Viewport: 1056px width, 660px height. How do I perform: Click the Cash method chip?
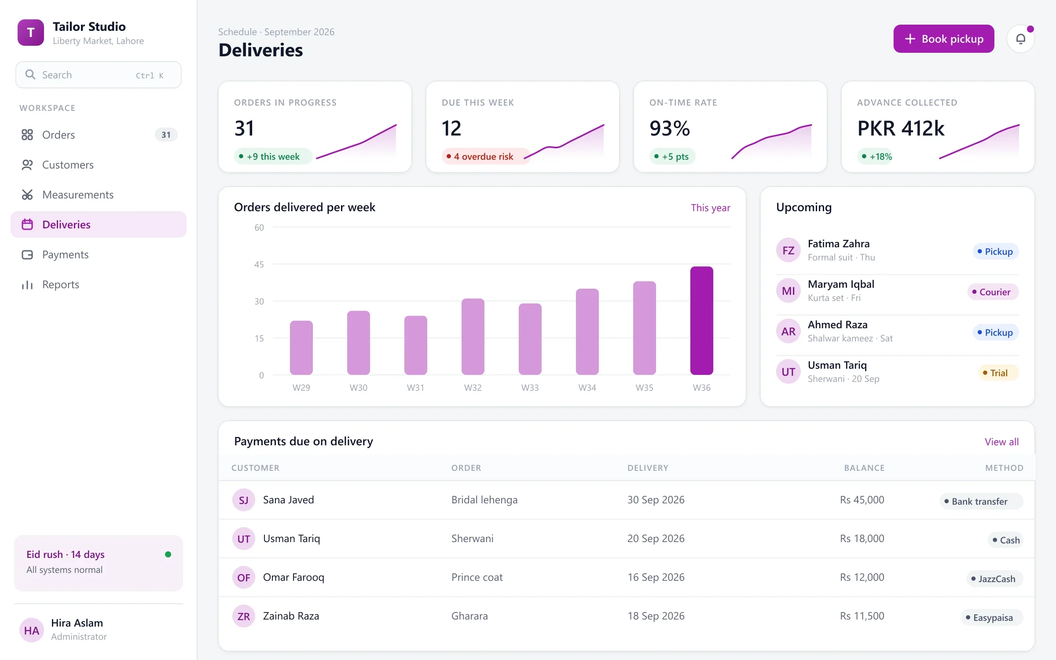pos(1005,540)
